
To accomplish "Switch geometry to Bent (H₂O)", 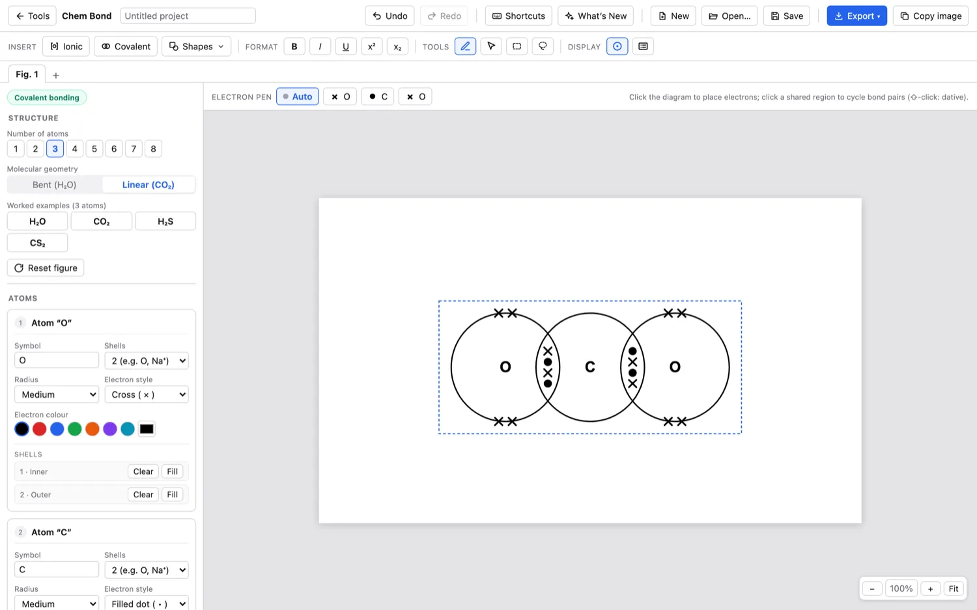I will (x=55, y=185).
